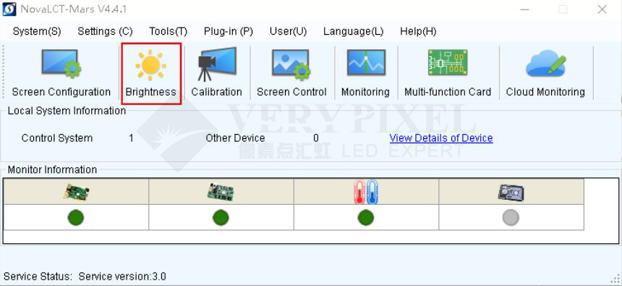The height and width of the screenshot is (286, 622).
Task: Click the temperature thermometer icon
Action: [x=366, y=192]
